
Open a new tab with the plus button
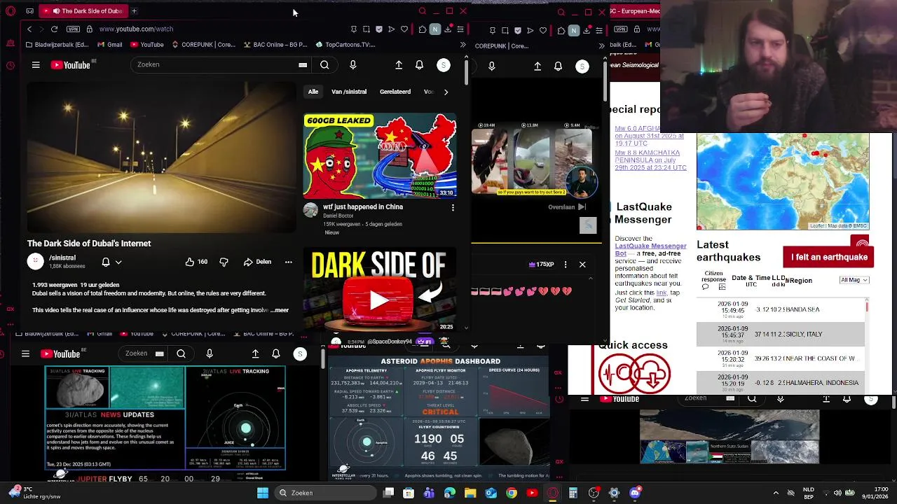(x=134, y=11)
